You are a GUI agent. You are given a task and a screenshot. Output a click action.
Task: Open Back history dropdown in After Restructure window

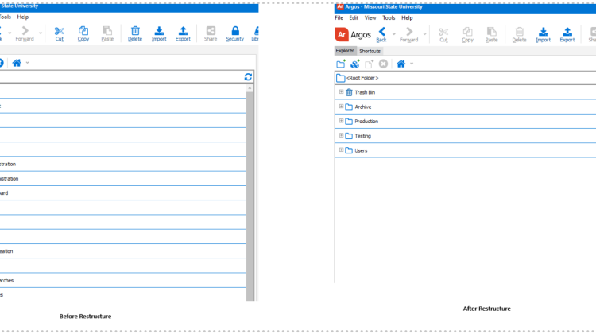(394, 34)
